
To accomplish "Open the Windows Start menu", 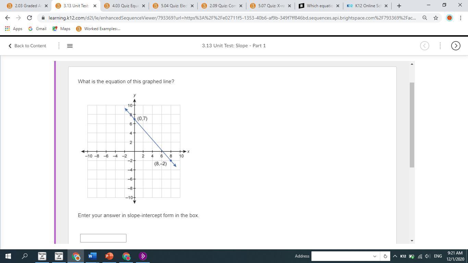I will [8, 256].
